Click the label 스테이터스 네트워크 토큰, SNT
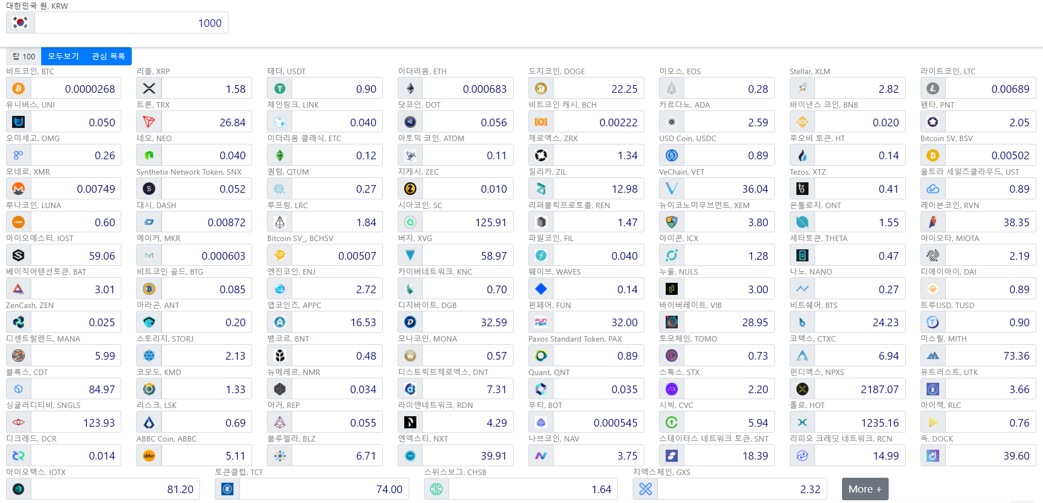 tap(714, 439)
